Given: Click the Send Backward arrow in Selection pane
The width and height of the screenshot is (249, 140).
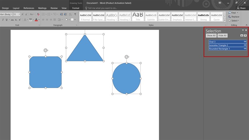Looking at the screenshot, I should [x=245, y=35].
